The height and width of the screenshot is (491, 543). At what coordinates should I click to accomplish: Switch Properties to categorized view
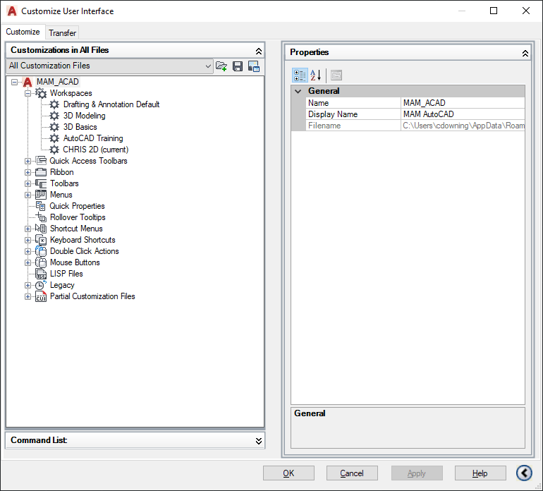point(300,75)
